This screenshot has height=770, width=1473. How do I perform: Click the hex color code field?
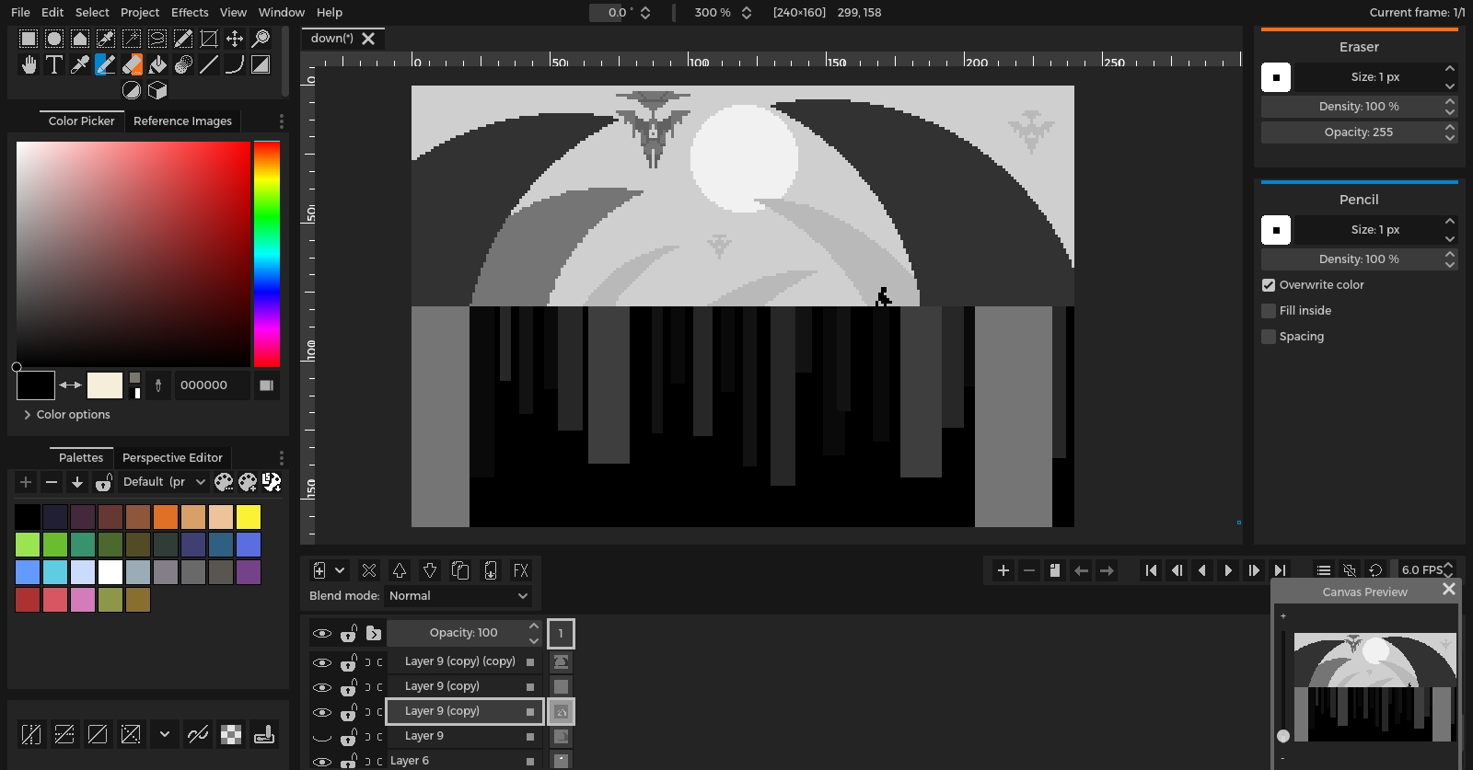click(x=212, y=385)
